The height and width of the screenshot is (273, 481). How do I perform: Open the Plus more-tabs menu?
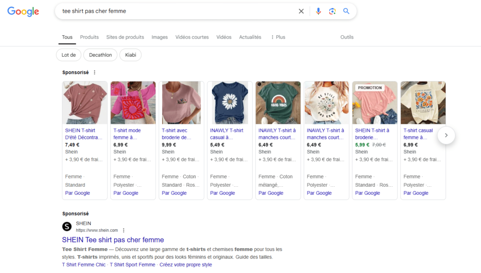[278, 37]
